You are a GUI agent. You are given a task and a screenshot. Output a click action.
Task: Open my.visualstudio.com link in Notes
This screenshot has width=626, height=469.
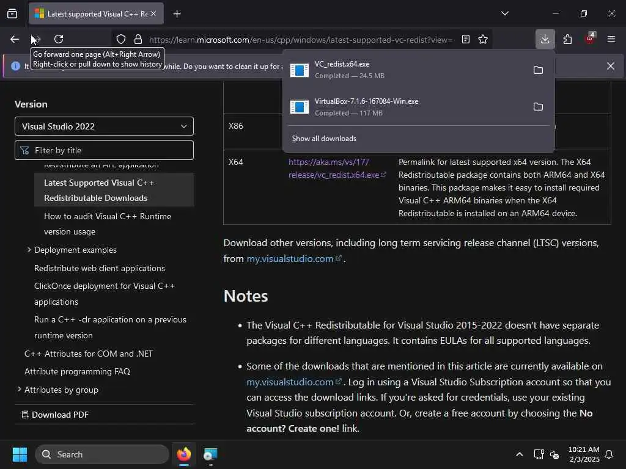click(x=294, y=382)
